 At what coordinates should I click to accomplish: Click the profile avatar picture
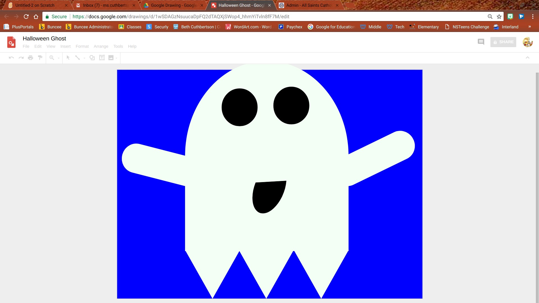[528, 42]
